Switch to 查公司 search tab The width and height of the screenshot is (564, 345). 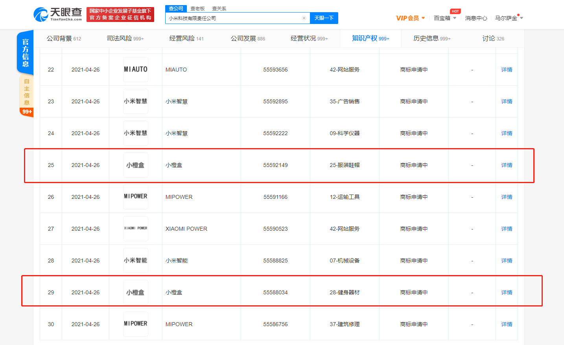point(176,8)
